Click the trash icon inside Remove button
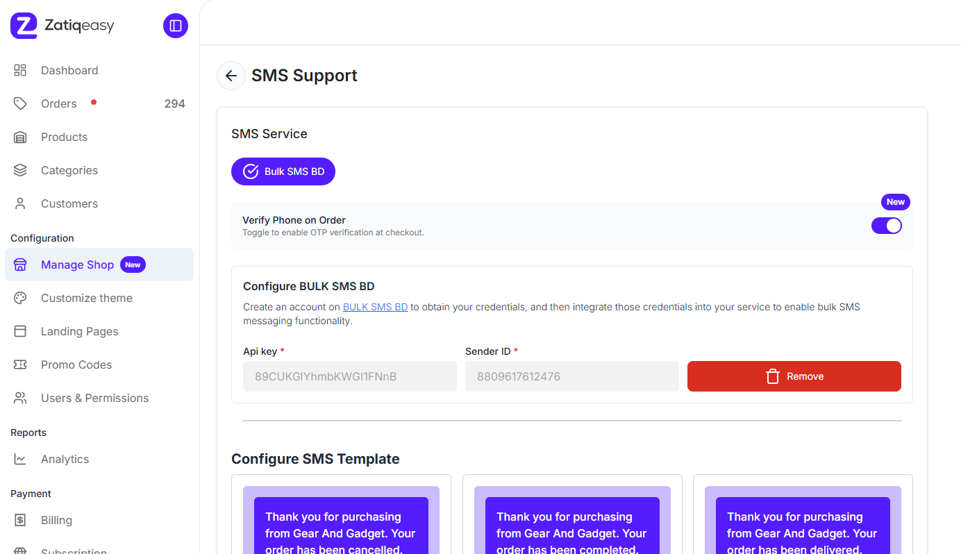 [x=772, y=376]
